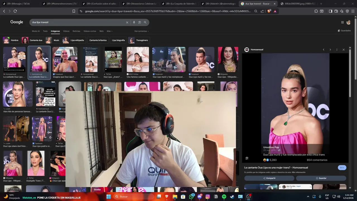Image resolution: width=357 pixels, height=201 pixels.
Task: Open Google apps grid
Action: 342,22
